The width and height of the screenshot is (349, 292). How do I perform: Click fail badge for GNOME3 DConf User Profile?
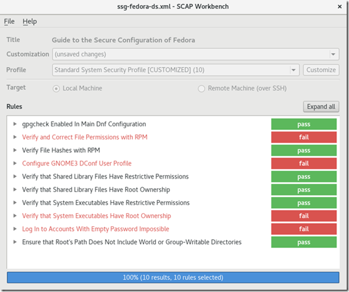(304, 163)
